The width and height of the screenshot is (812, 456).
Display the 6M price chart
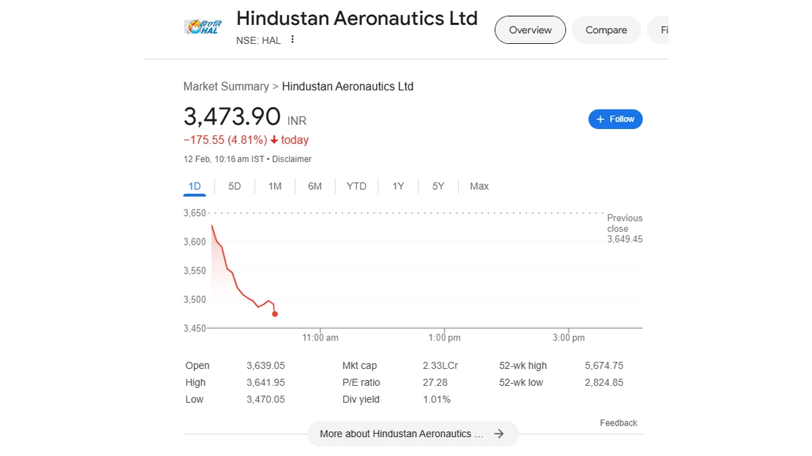point(315,186)
